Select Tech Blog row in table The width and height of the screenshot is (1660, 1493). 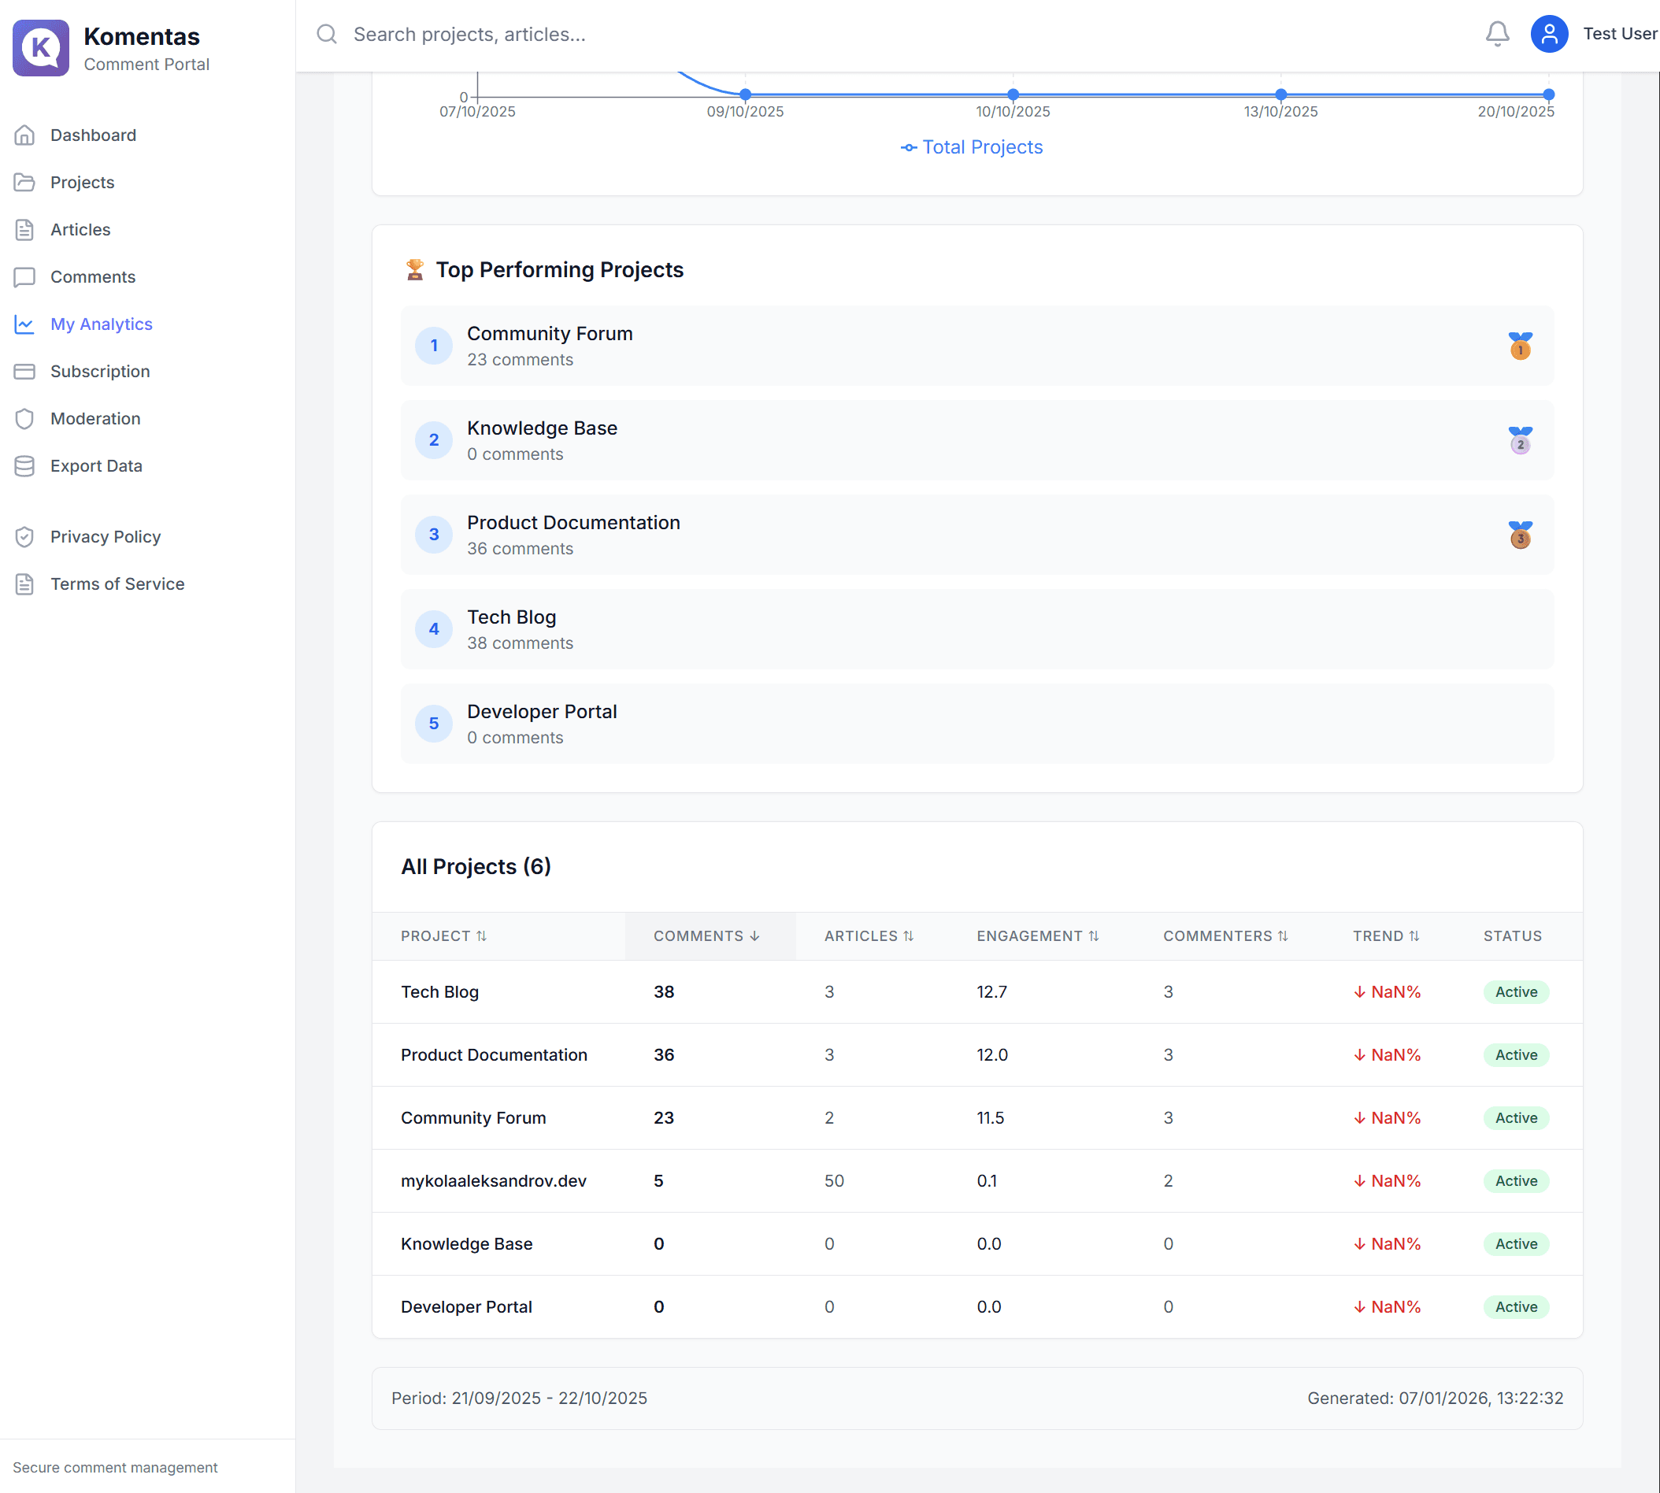[x=439, y=991]
